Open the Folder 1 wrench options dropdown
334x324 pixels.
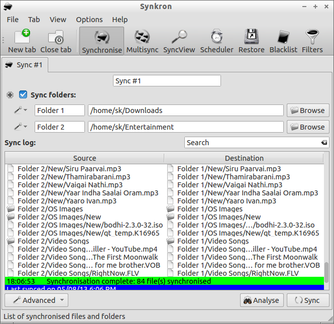21,110
